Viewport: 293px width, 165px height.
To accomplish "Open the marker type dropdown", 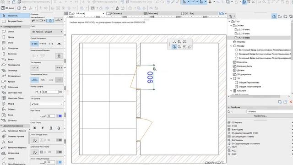I will click(x=35, y=68).
